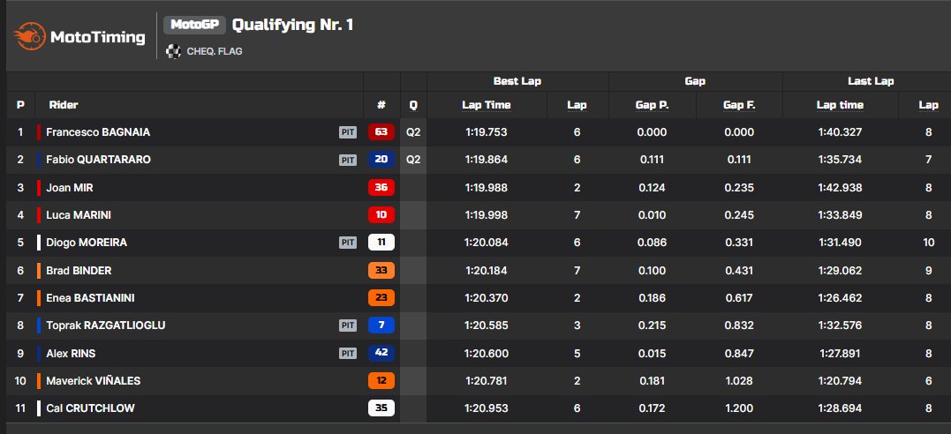The image size is (951, 434).
Task: Click the PIT badge for Diogo Moreira
Action: 348,243
